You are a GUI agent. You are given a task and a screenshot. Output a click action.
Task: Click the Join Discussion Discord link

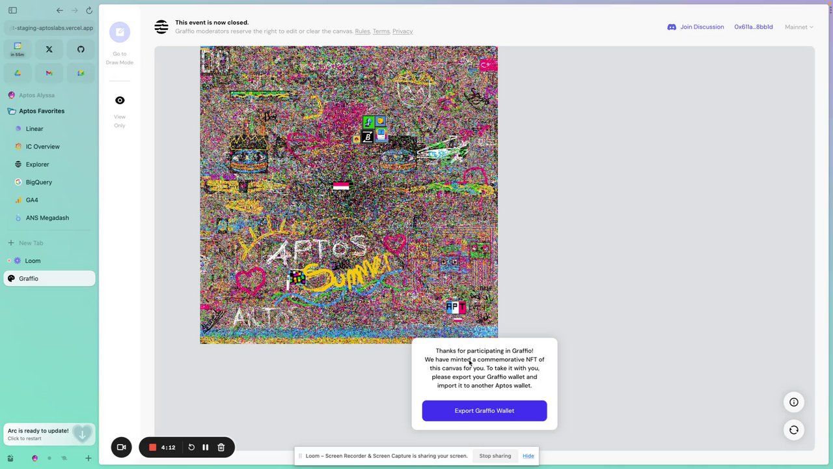[x=696, y=27]
